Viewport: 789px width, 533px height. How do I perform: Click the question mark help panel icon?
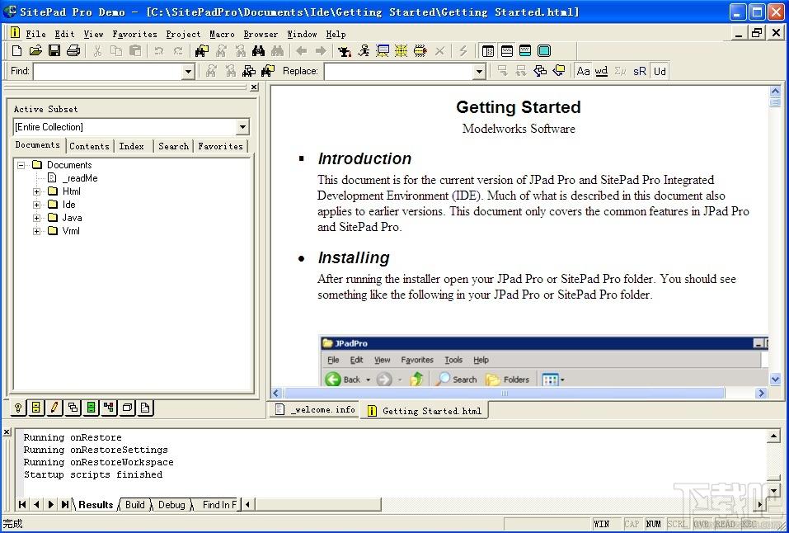click(17, 408)
